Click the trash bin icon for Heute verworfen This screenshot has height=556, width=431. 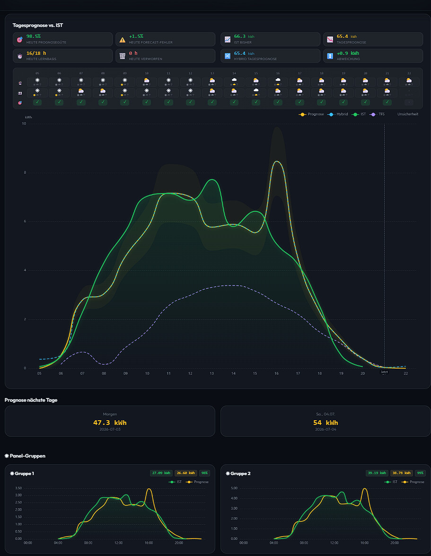(122, 56)
